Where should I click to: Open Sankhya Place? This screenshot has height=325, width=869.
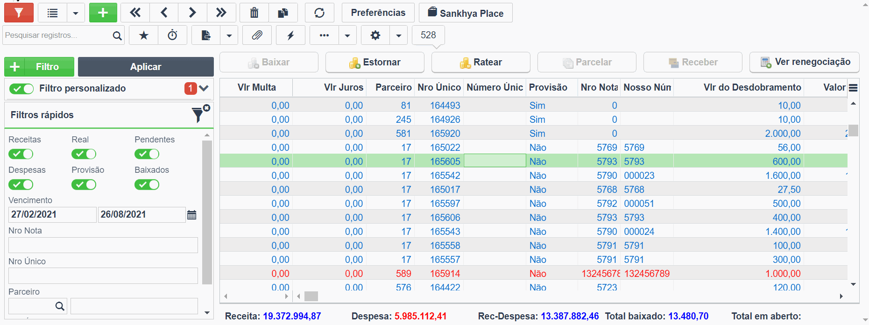(x=466, y=13)
